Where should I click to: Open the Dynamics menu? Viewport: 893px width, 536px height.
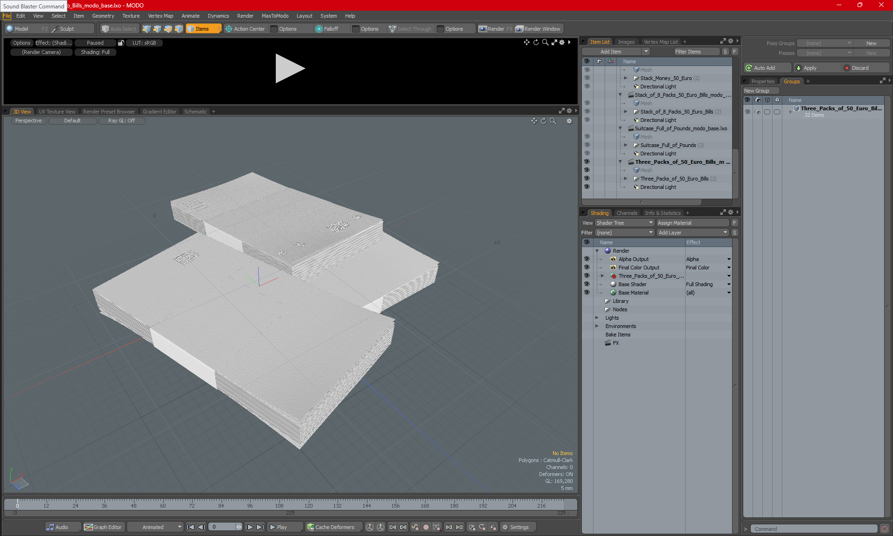(x=218, y=16)
